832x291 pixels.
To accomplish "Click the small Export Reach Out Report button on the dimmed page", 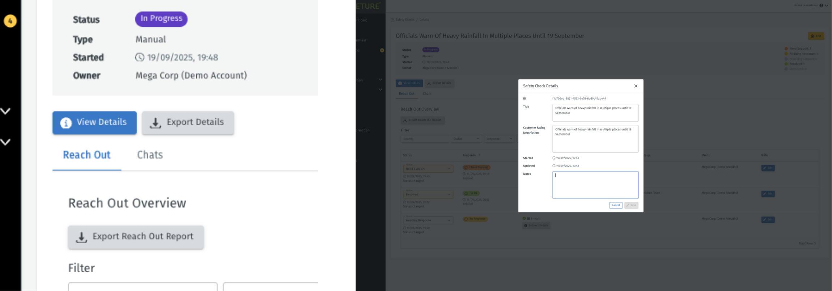I will pos(423,120).
